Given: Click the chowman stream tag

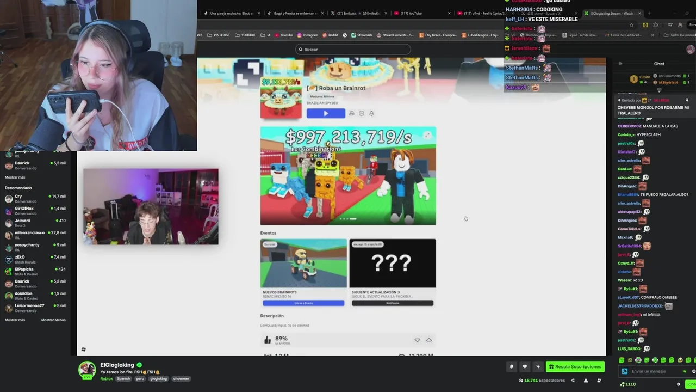Looking at the screenshot, I should click(x=181, y=379).
